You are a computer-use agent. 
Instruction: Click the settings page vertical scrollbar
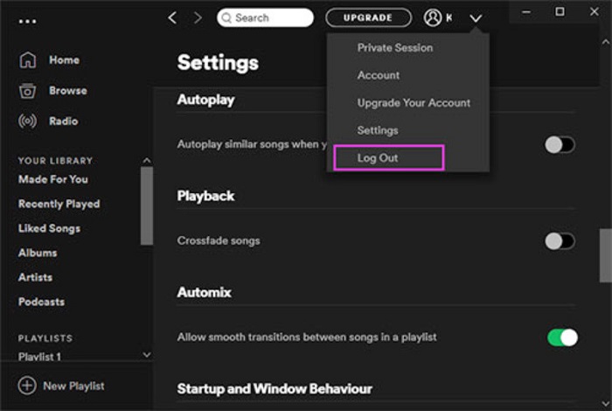(x=605, y=255)
